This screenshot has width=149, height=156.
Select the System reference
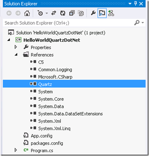(x=45, y=92)
